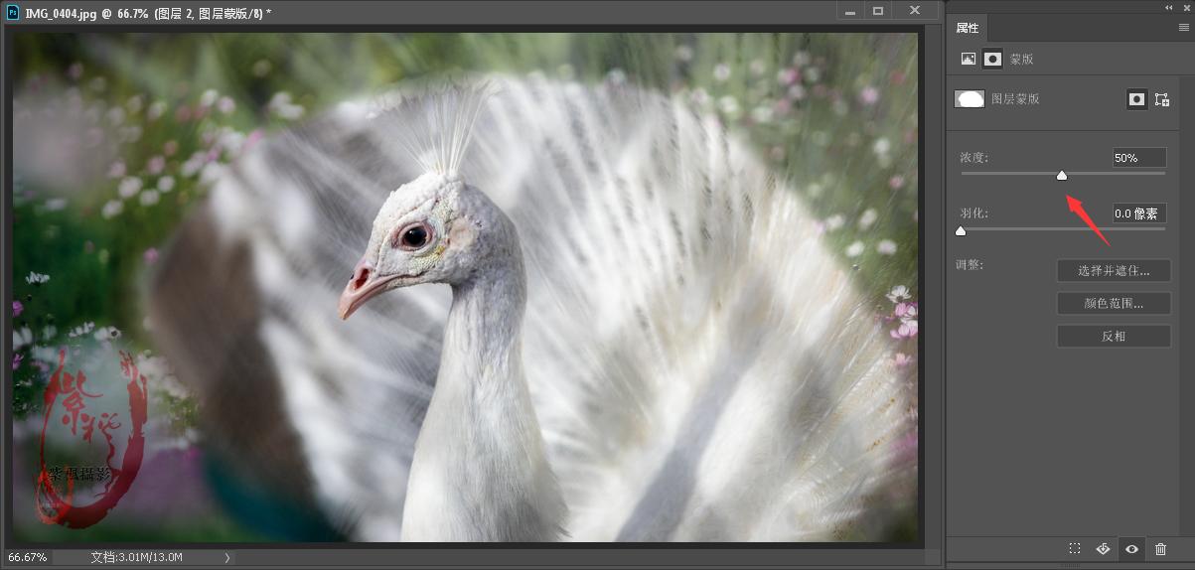Click the apply mask icon
The width and height of the screenshot is (1195, 570).
[x=1103, y=548]
